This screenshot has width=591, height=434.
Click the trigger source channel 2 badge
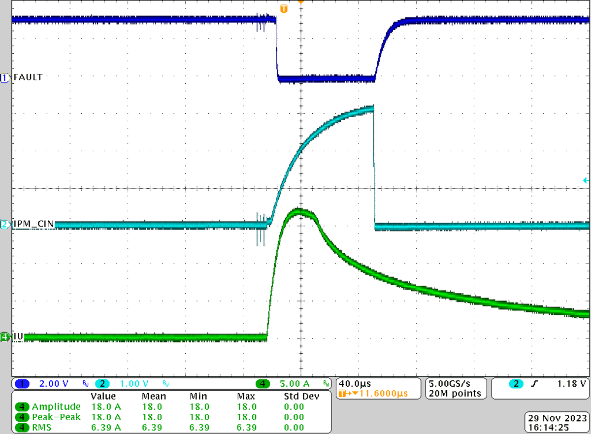click(516, 383)
